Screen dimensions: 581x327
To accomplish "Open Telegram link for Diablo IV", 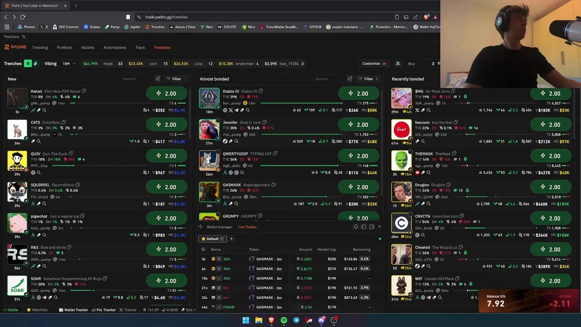I will pyautogui.click(x=236, y=110).
